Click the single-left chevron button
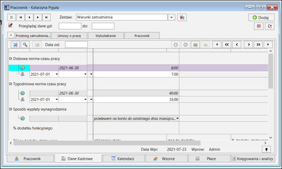 pos(237,45)
